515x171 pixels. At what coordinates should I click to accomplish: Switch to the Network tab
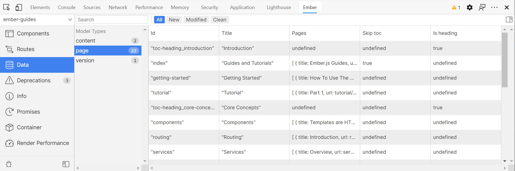tap(118, 7)
